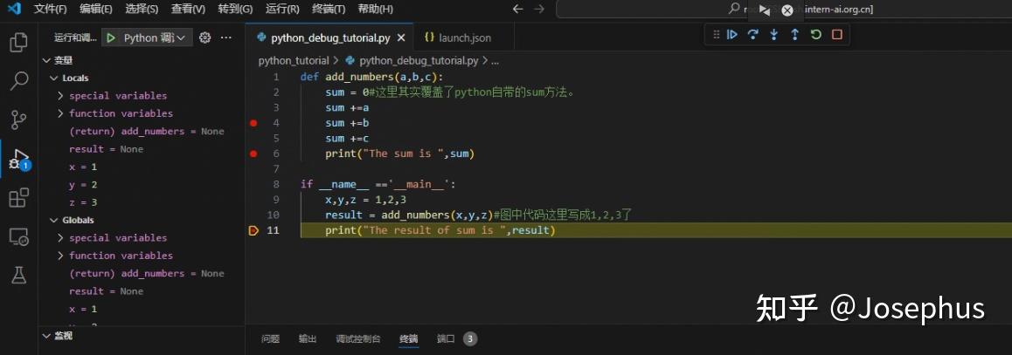
Task: Go back with the navigation arrow
Action: 517,9
